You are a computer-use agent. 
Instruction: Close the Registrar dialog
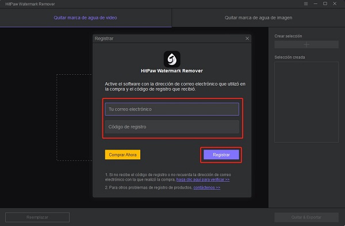247,39
